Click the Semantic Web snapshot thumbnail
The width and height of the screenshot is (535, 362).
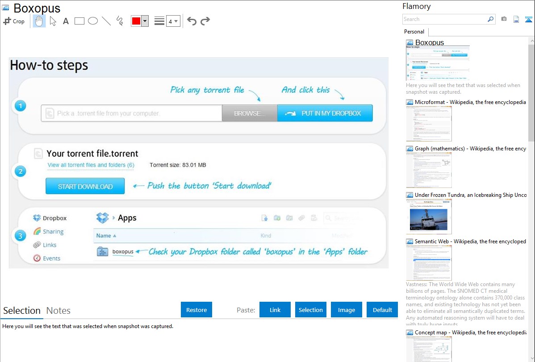tap(429, 263)
